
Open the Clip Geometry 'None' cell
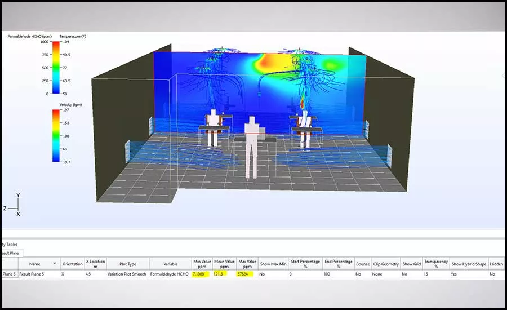click(x=386, y=274)
